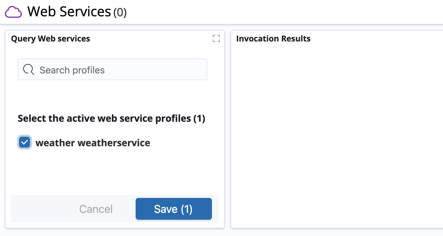Screen dimensions: 443x236
Task: Click the Invocation Results panel header
Action: coord(273,38)
